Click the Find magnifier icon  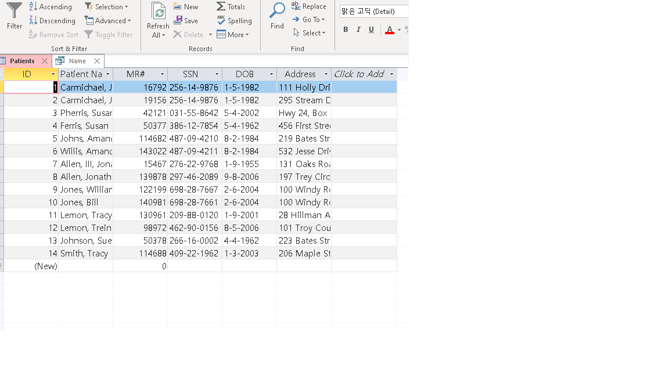pyautogui.click(x=278, y=10)
